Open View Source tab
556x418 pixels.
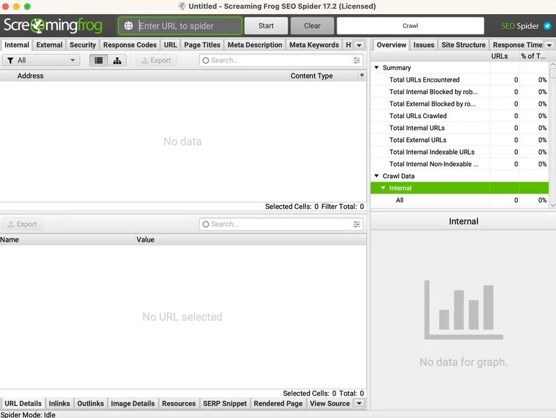pos(330,403)
